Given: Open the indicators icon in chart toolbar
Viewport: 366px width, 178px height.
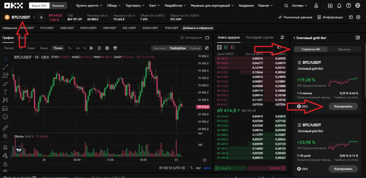Looking at the screenshot, I should coord(99,48).
